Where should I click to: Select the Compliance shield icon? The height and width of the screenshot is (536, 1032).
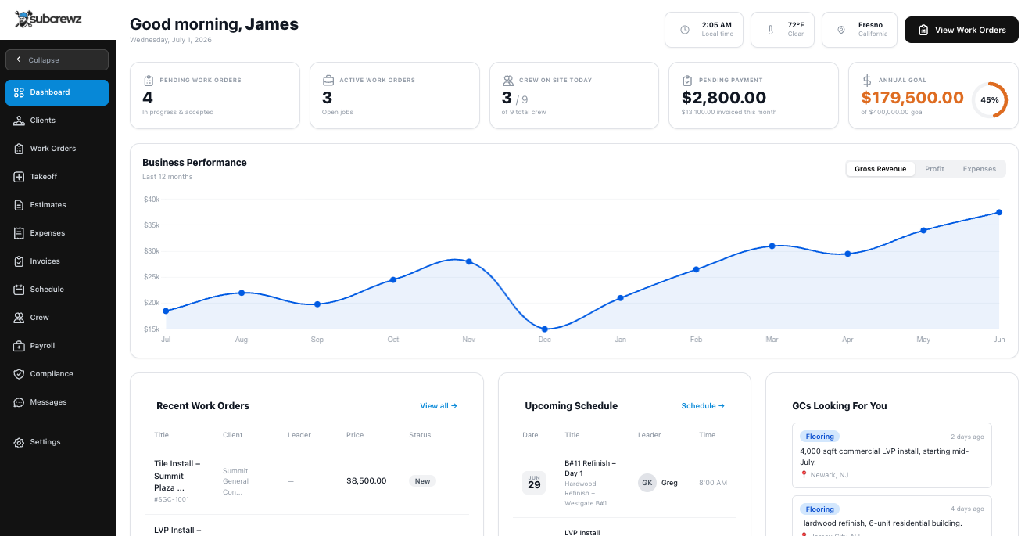point(19,374)
